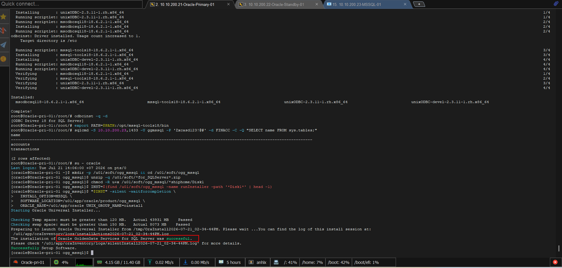Click the IP 10.10.200.23 in sqlcmd command
Screen dimensions: 562x268
pos(112,130)
